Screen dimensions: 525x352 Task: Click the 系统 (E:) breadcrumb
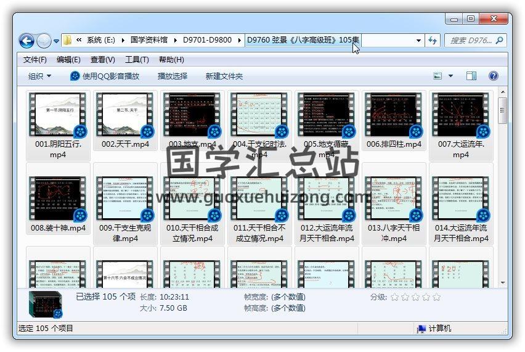tap(101, 40)
